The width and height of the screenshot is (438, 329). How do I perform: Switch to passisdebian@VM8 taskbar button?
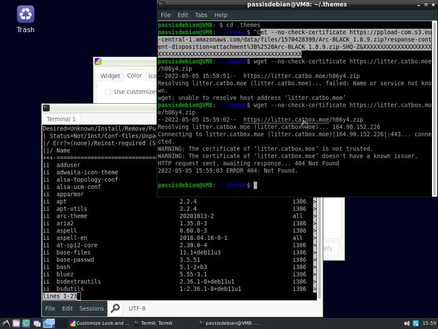pyautogui.click(x=229, y=323)
